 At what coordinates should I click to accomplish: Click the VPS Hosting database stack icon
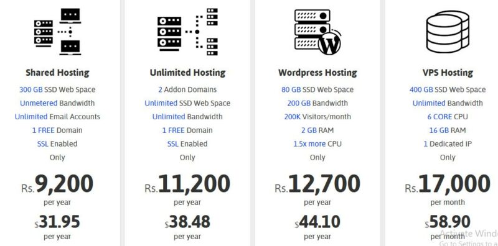[x=448, y=32]
